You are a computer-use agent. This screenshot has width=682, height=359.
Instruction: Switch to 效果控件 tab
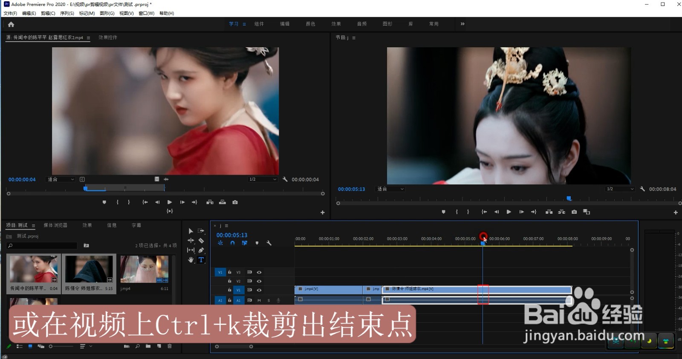pyautogui.click(x=108, y=37)
